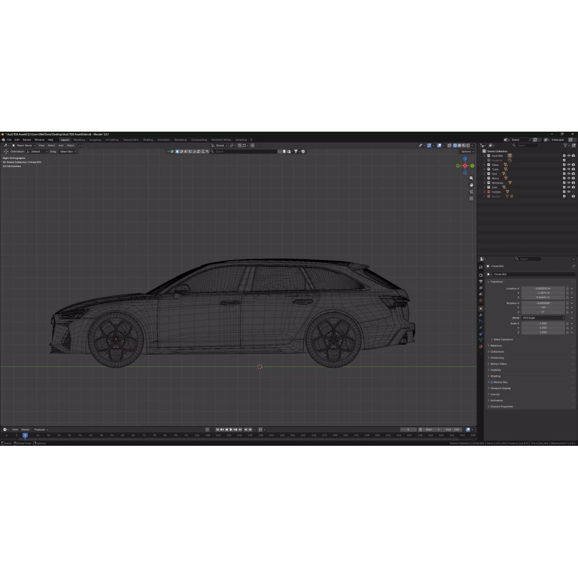The width and height of the screenshot is (578, 578).
Task: Open the Material properties tab
Action: pos(481,347)
